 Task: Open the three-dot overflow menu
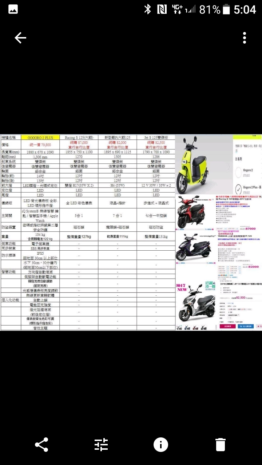click(245, 38)
